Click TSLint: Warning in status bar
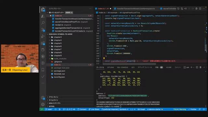The width and height of the screenshot is (208, 117). click(x=179, y=109)
